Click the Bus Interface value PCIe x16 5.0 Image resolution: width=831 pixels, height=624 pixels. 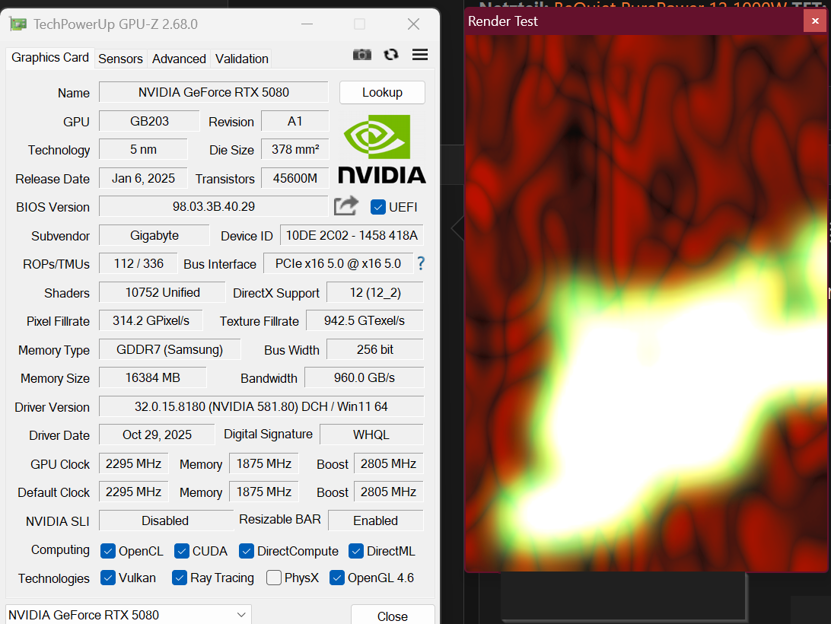338,263
